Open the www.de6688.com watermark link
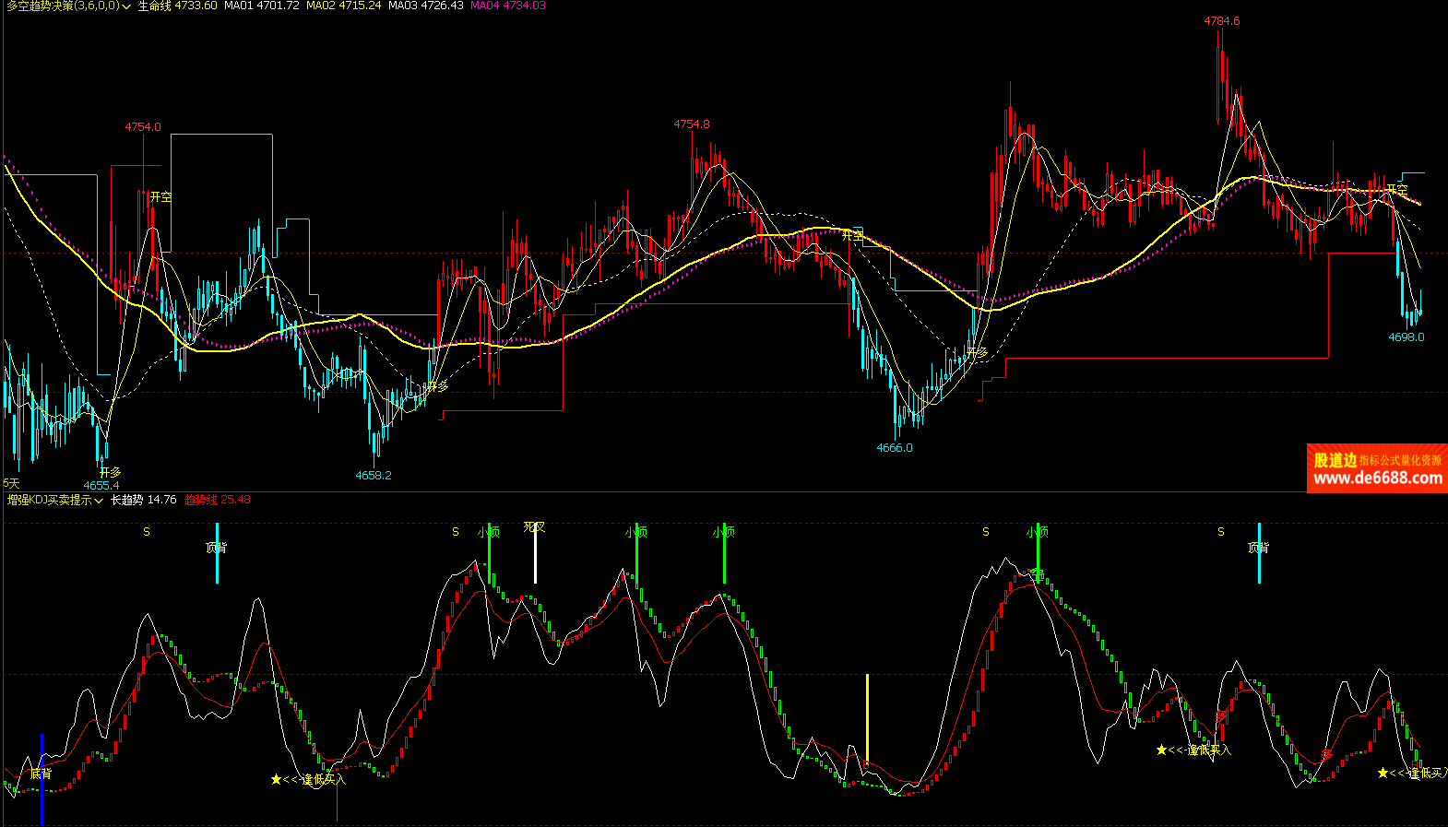 pos(1377,478)
